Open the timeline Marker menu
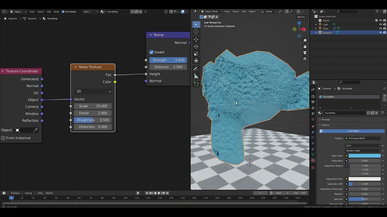Screen dimensions: 387x217 [x=49, y=193]
